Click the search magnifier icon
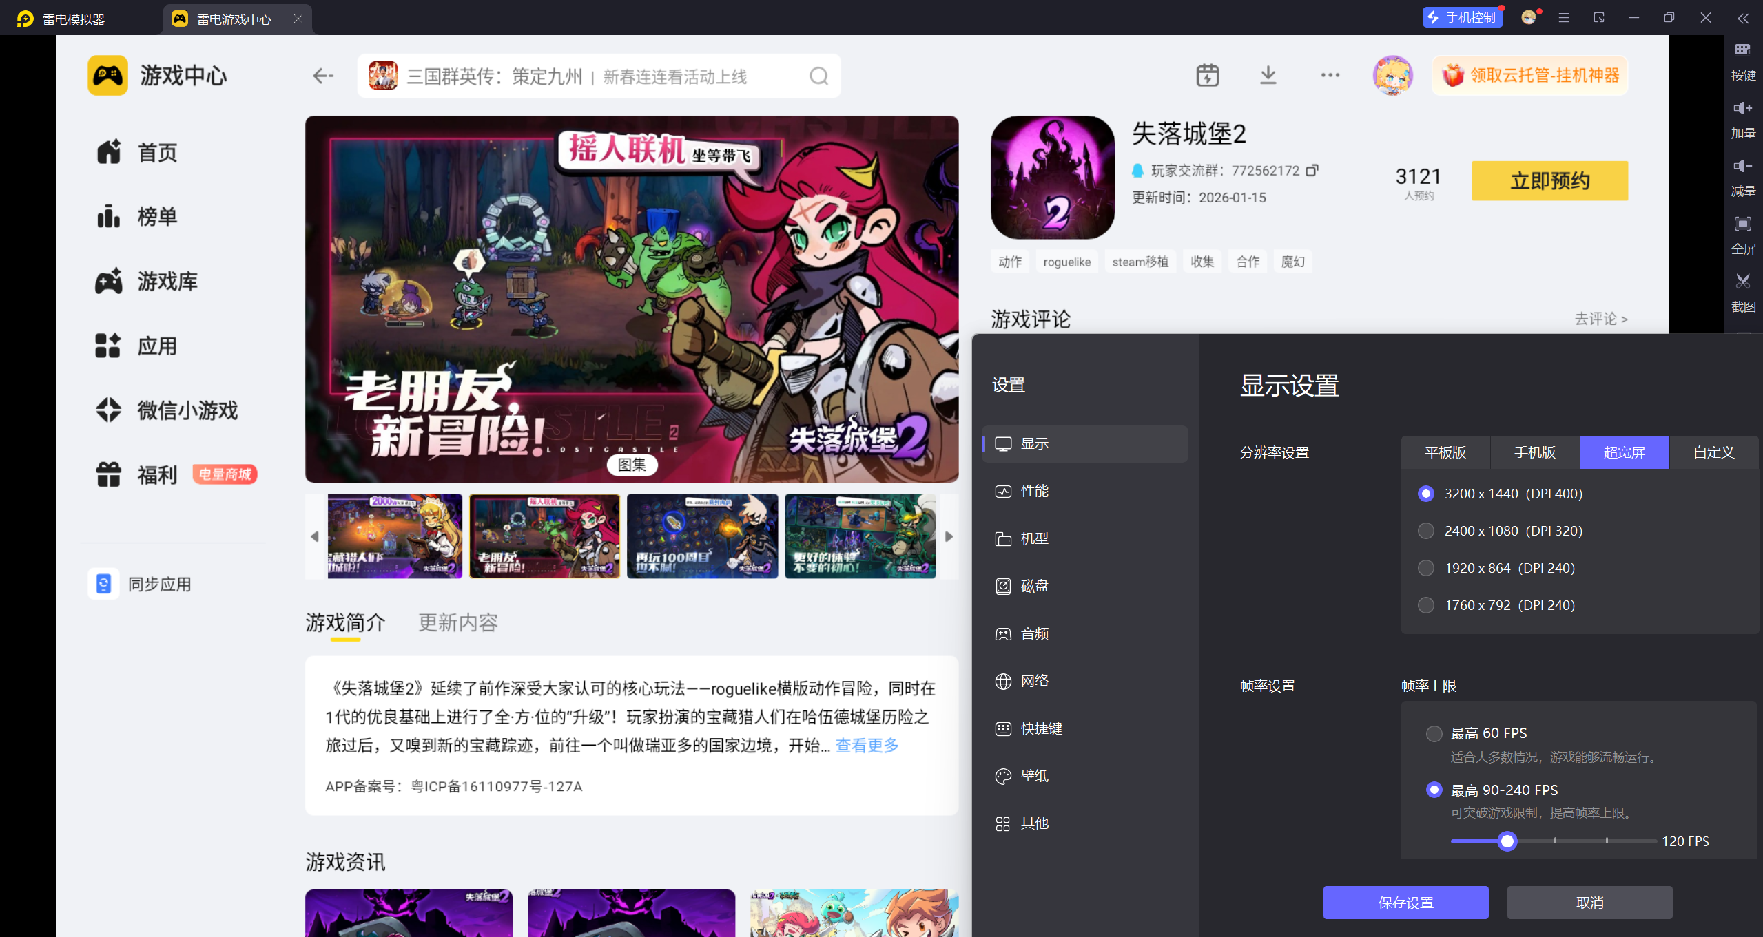The image size is (1763, 937). [818, 76]
